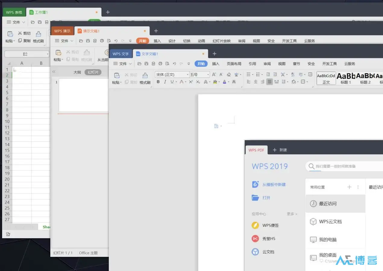Click text highlight color button in Writer
Screen dimensions: 383x271
(x=215, y=82)
